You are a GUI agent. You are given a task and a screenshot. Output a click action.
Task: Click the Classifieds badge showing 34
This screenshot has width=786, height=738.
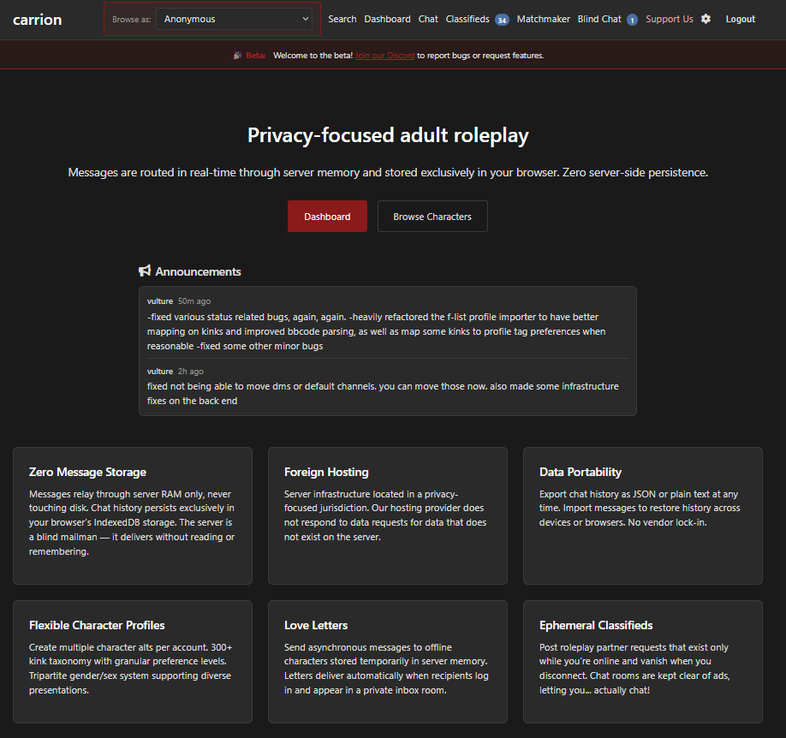tap(502, 20)
